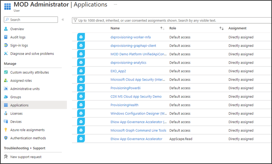Open the Groups menu item
The width and height of the screenshot is (272, 164).
pyautogui.click(x=16, y=97)
